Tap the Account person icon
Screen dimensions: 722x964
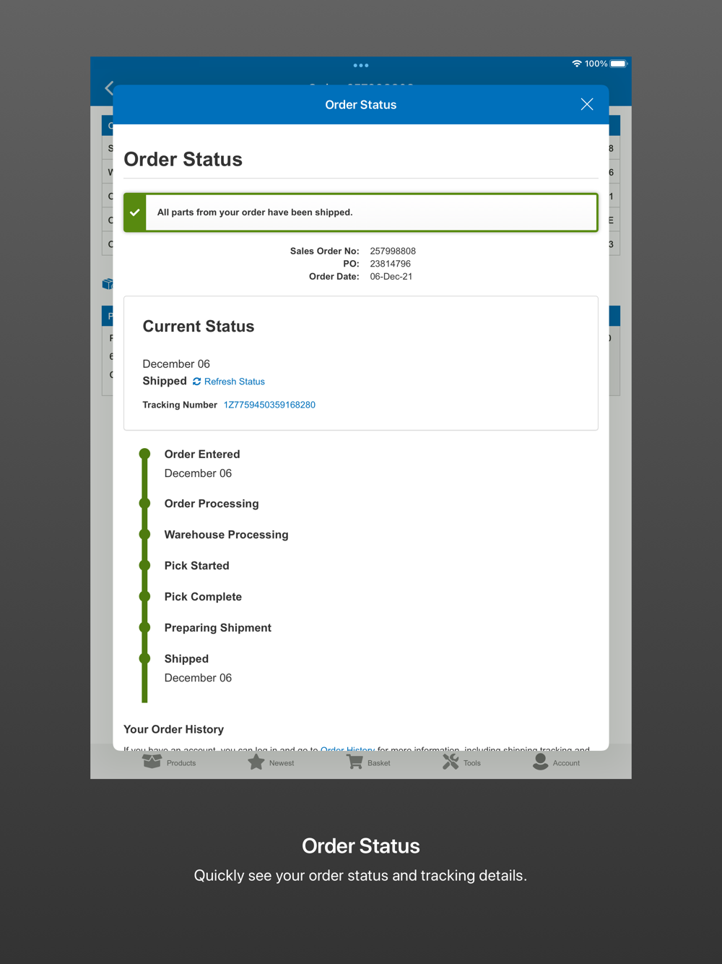click(540, 762)
